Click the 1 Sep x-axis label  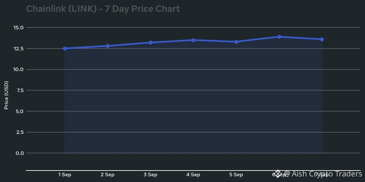(65, 175)
